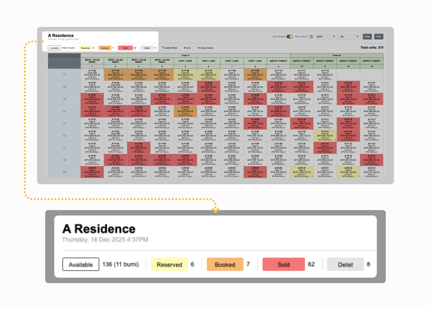Toggle the Auto Refresh switch
This screenshot has width=431, height=310.
pyautogui.click(x=289, y=37)
